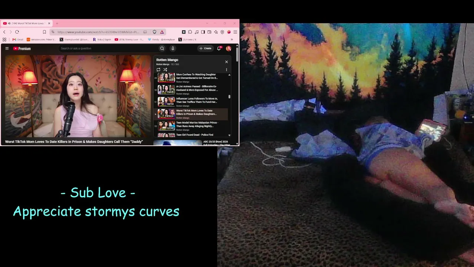
Task: Open Leo AI sparkle icon
Action: point(216,32)
